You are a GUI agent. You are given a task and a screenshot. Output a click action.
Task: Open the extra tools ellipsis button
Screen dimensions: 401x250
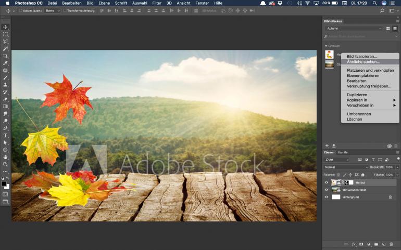point(5,172)
